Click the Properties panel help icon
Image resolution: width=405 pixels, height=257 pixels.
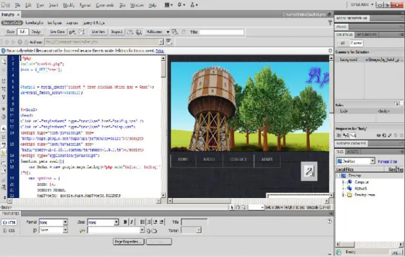[x=330, y=221]
